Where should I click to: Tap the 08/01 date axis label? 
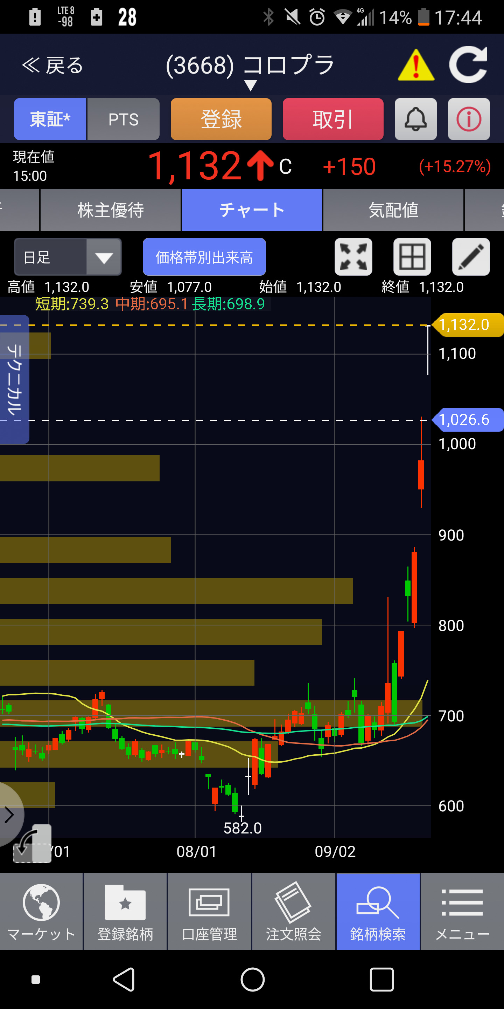click(x=196, y=852)
